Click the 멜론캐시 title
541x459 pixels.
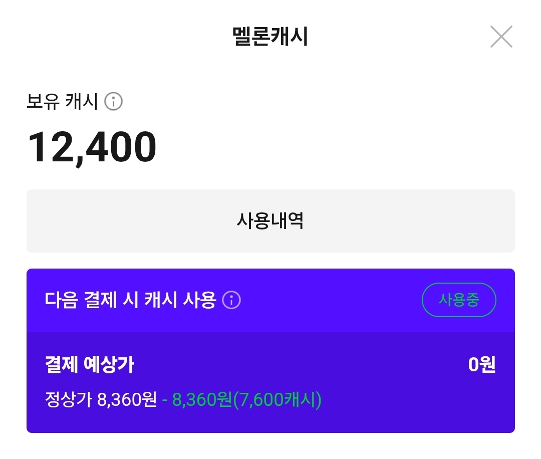point(270,37)
